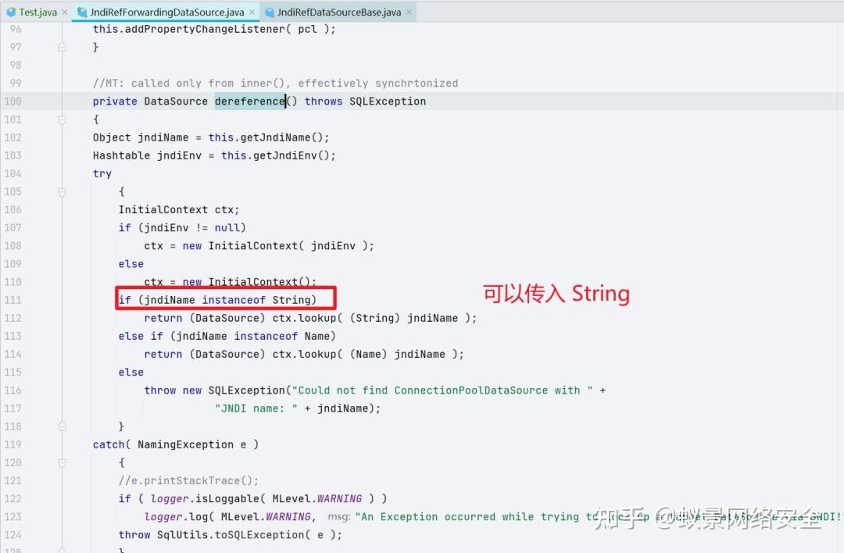The width and height of the screenshot is (844, 553).
Task: Click the fold arrow beside line 97
Action: [62, 47]
